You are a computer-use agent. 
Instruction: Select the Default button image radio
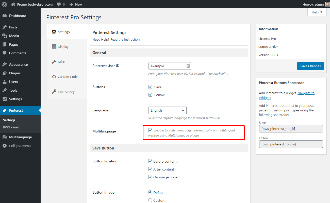pos(150,192)
